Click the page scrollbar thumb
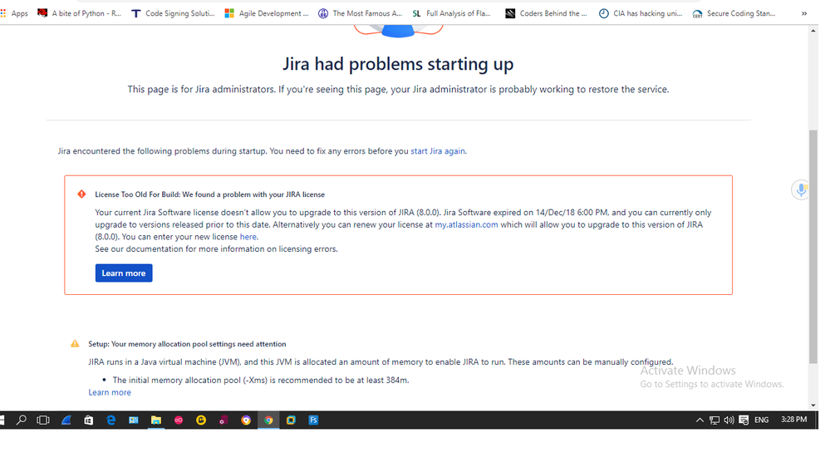 pyautogui.click(x=813, y=246)
